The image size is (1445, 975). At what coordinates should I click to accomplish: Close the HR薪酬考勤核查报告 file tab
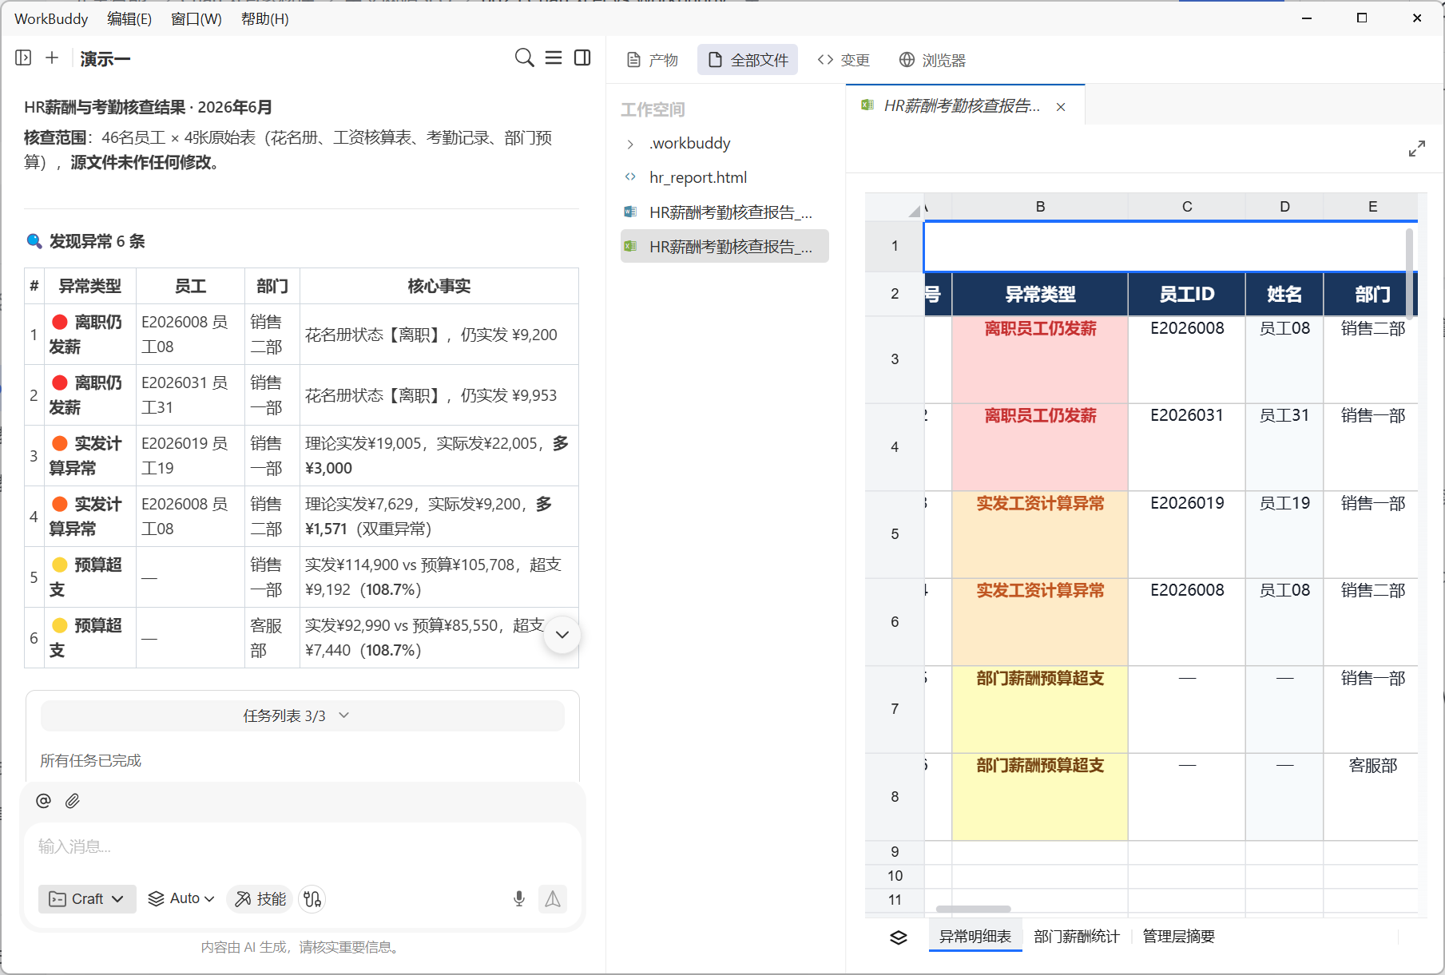[x=1061, y=107]
